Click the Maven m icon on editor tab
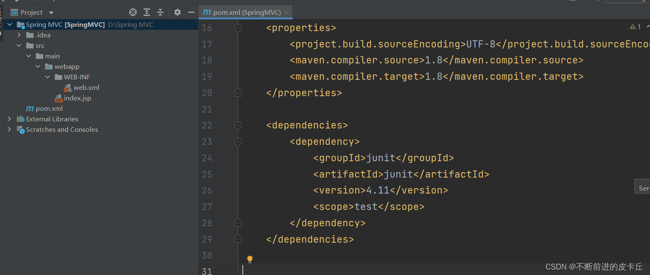 [x=207, y=13]
